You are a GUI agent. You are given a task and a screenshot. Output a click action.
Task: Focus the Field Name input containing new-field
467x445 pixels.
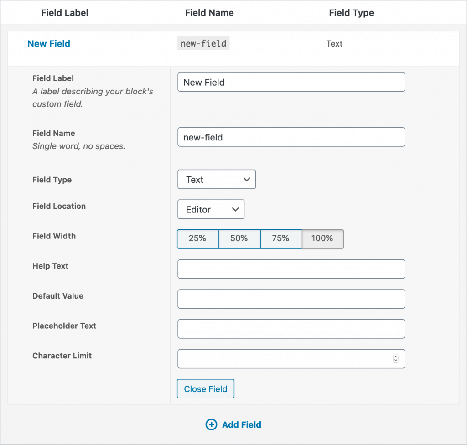pos(291,137)
